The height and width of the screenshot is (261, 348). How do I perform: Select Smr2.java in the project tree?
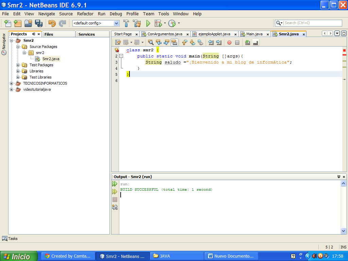point(51,59)
